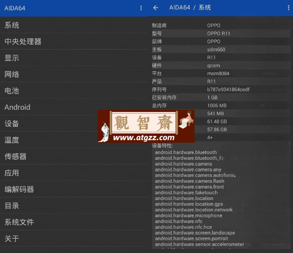Select the 制造商 OPPO row

click(x=221, y=25)
